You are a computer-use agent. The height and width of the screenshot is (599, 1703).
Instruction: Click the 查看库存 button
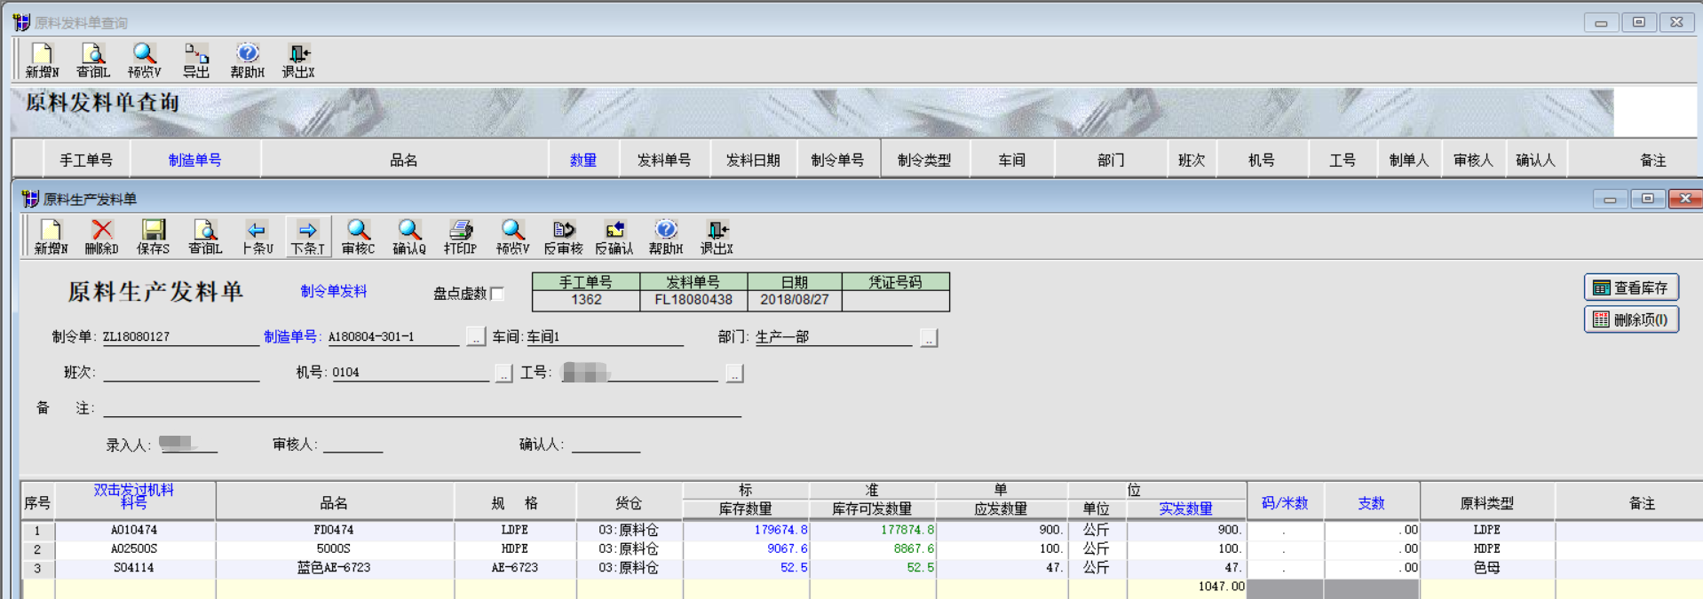pos(1631,288)
